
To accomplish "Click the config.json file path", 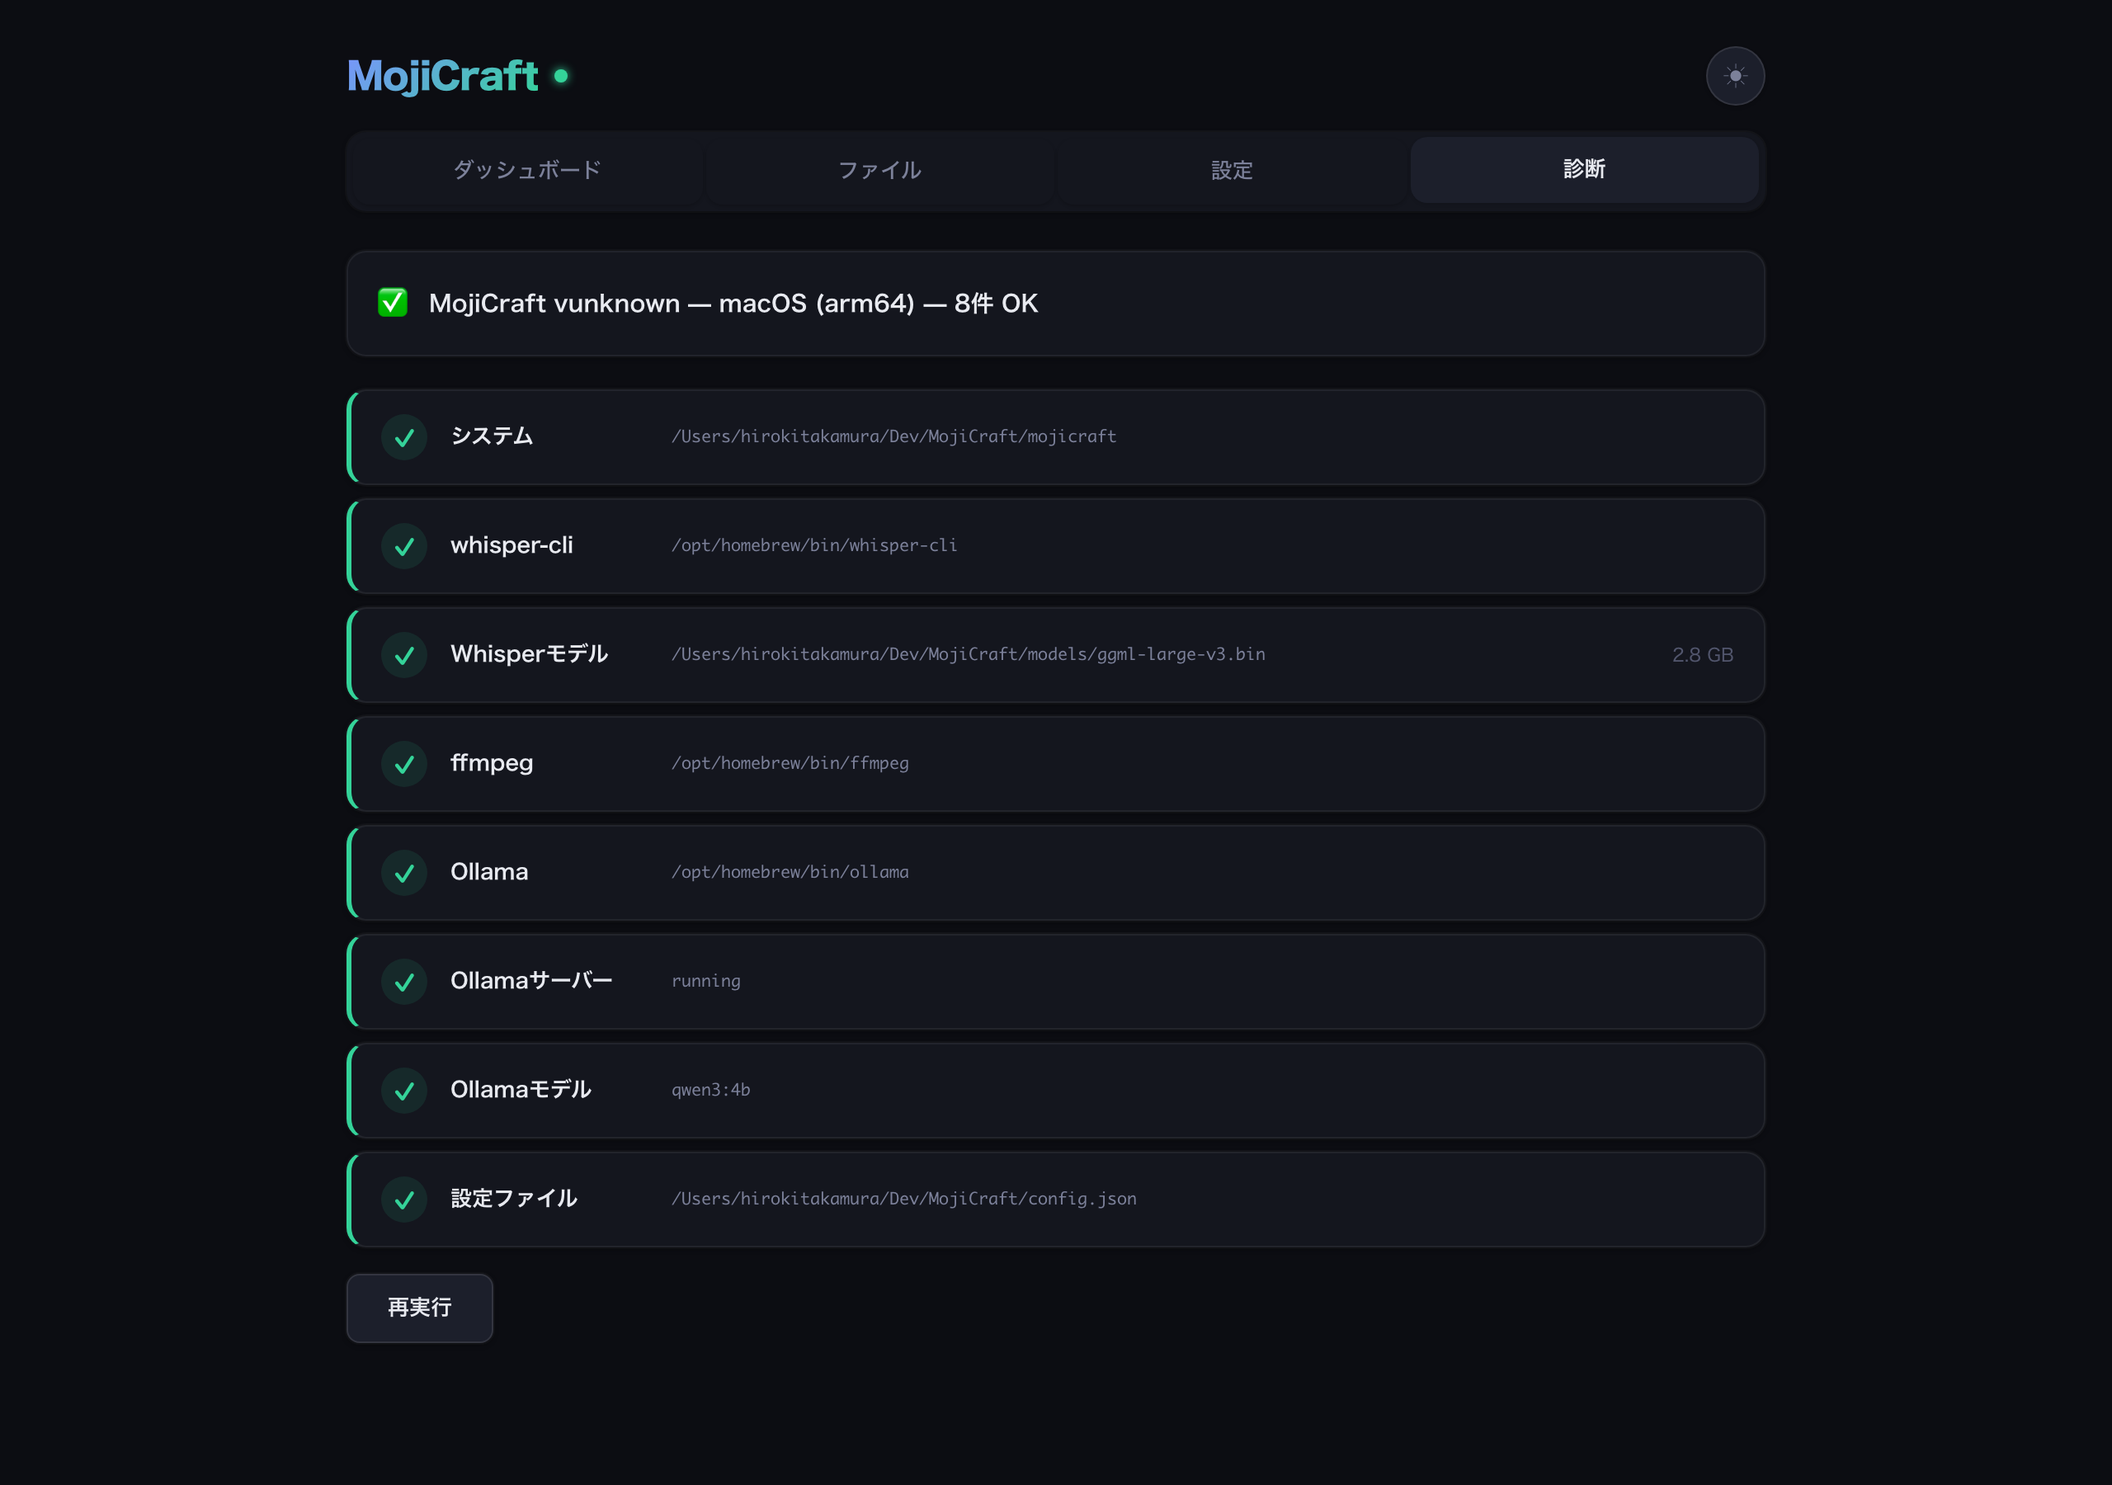I will coord(903,1199).
